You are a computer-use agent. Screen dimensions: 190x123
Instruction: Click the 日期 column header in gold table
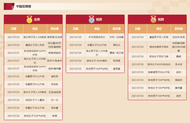(13, 29)
